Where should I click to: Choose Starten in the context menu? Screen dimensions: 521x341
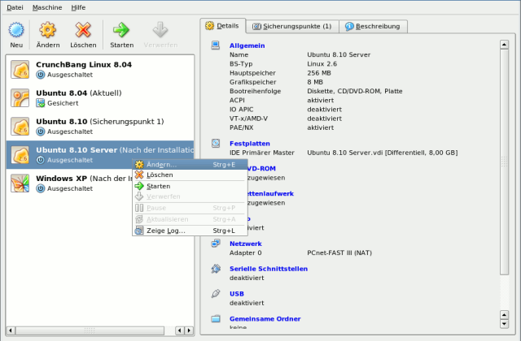point(190,186)
